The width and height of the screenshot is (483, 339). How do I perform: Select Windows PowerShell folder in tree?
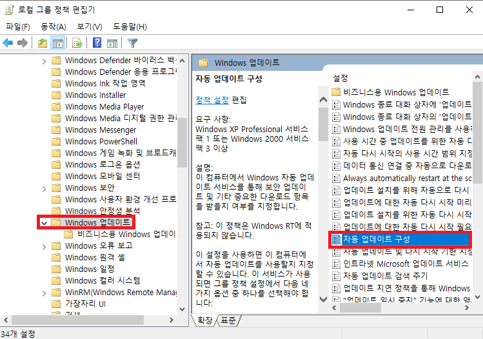coord(101,142)
